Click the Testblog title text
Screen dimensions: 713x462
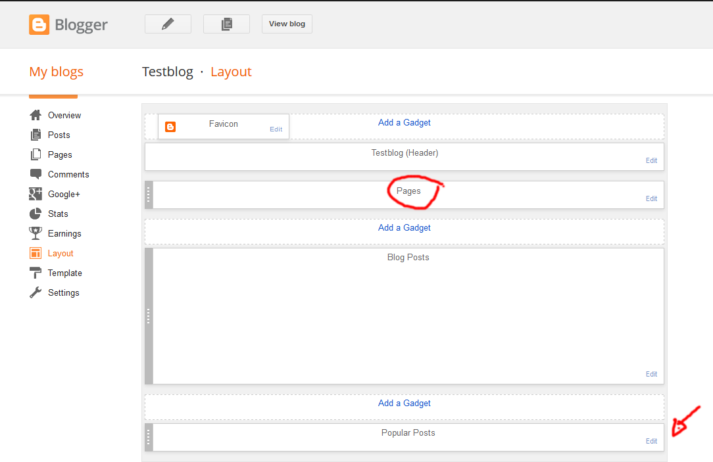coord(167,72)
